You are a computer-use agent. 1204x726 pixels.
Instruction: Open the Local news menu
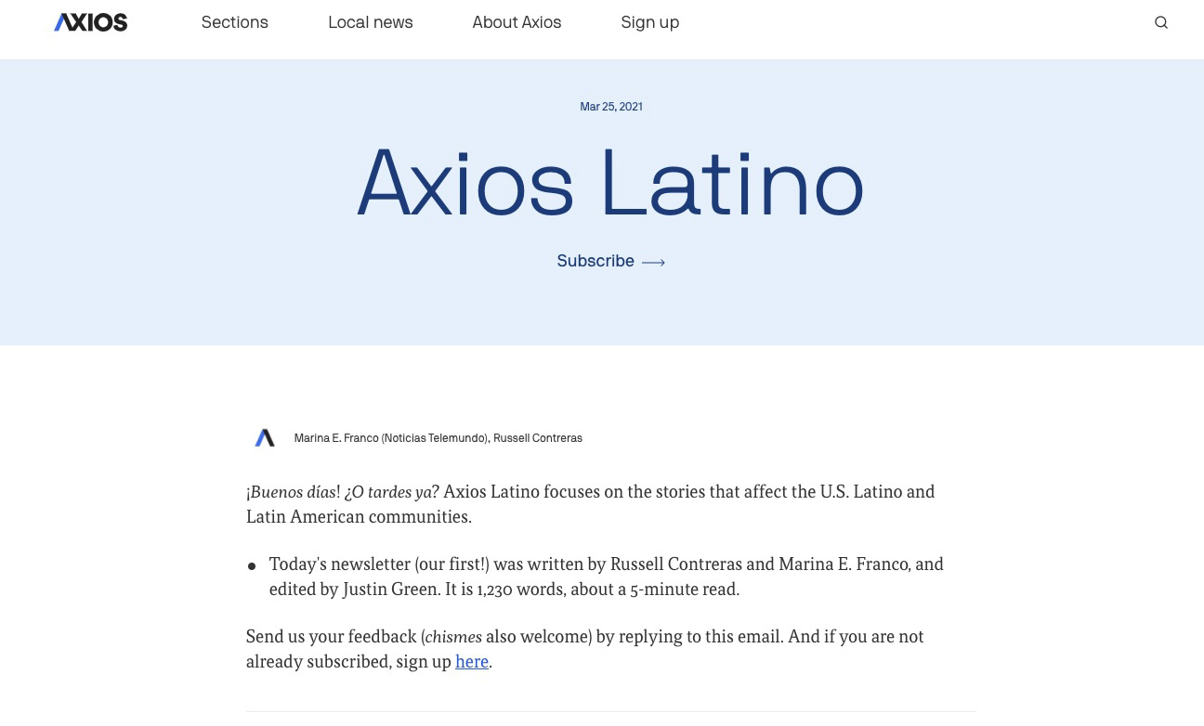pos(370,22)
